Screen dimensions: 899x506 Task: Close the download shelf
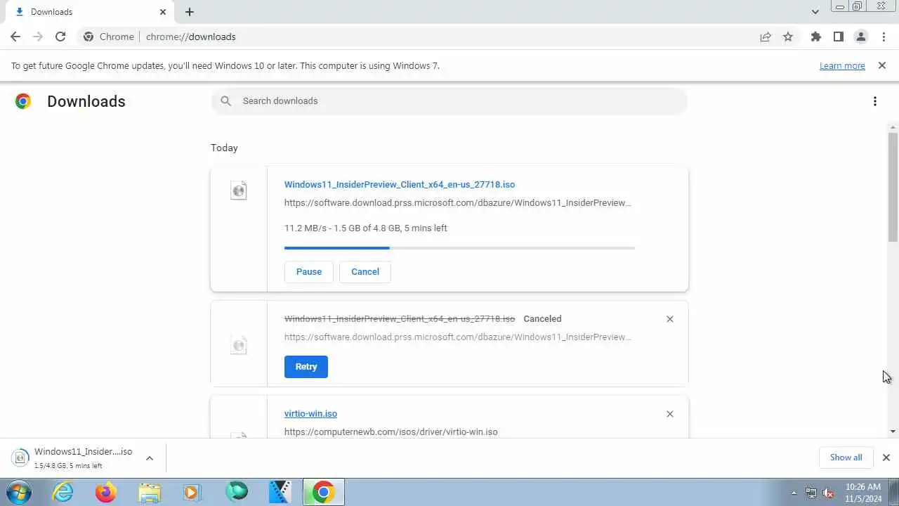tap(886, 458)
